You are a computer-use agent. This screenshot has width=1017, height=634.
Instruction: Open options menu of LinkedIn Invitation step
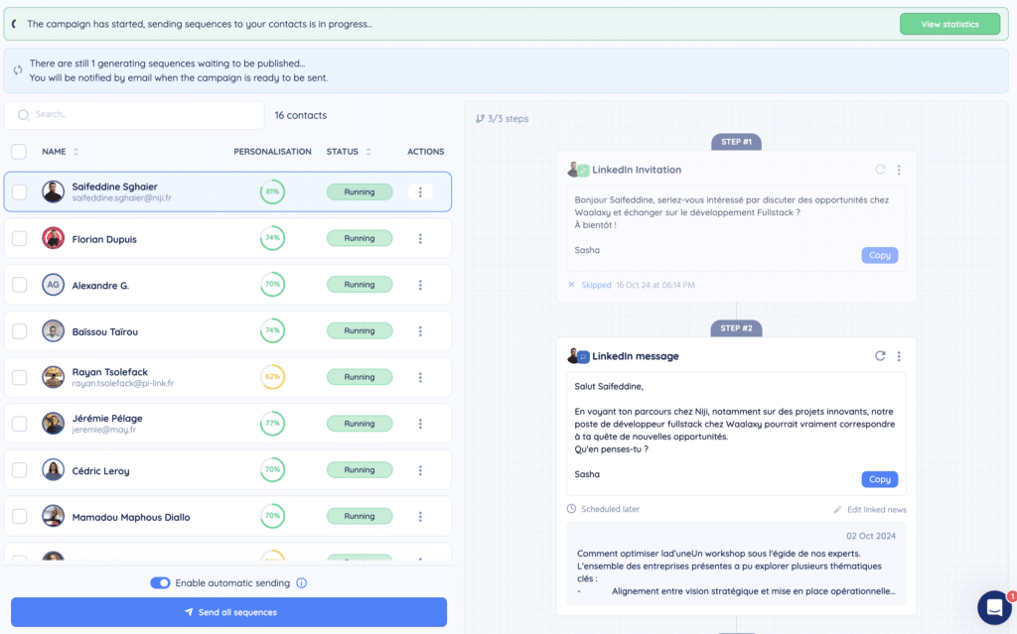[x=899, y=170]
